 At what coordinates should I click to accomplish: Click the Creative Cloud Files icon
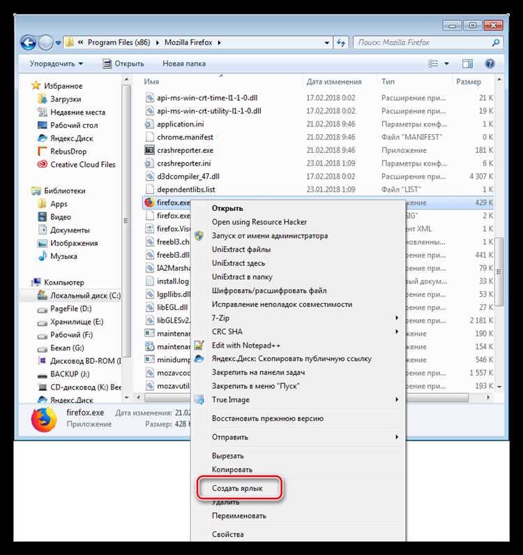tap(43, 165)
